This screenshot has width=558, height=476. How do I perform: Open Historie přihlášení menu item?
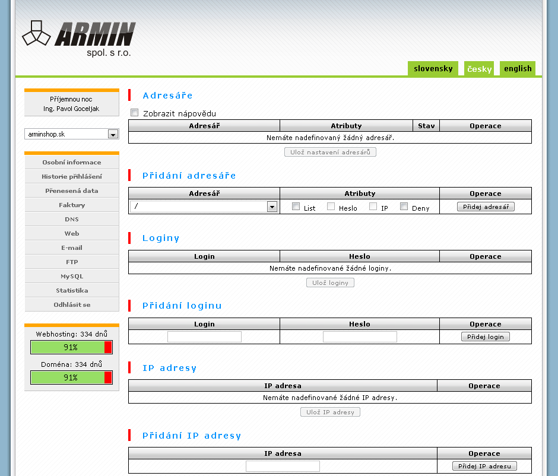(x=72, y=176)
